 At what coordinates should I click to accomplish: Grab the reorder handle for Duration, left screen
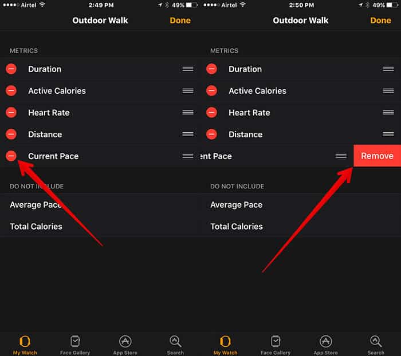click(x=188, y=69)
